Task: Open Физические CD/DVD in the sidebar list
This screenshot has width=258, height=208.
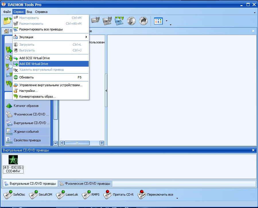Action: click(27, 114)
